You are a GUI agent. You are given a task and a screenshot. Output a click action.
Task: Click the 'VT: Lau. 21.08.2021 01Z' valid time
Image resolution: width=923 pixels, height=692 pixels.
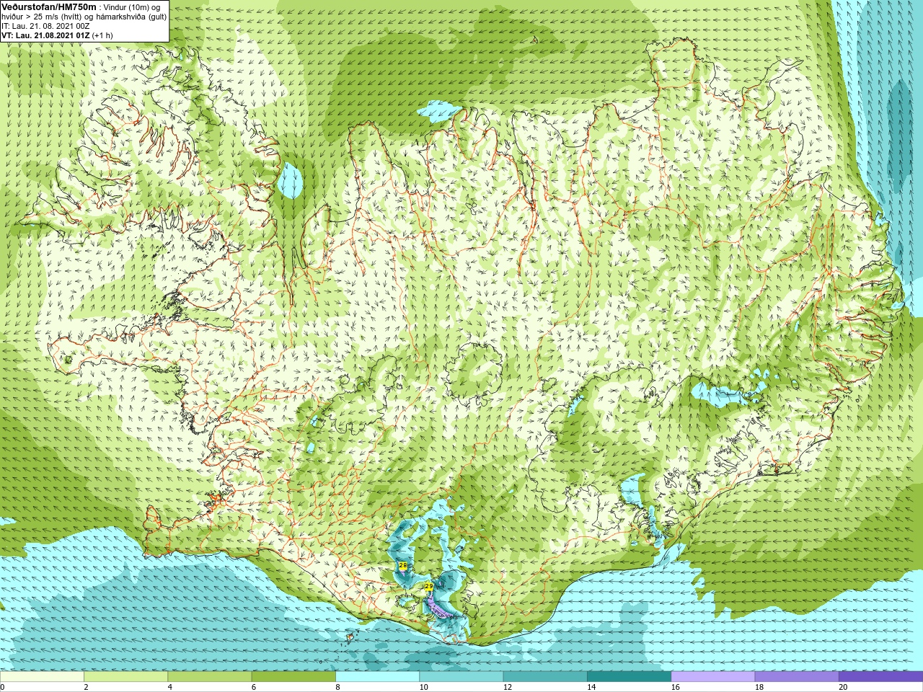pyautogui.click(x=45, y=35)
